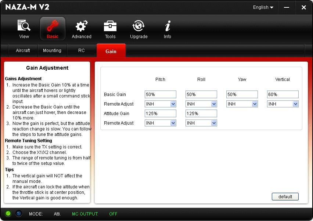Open the English language selector
Image resolution: width=313 pixels, height=221 pixels.
pyautogui.click(x=263, y=7)
